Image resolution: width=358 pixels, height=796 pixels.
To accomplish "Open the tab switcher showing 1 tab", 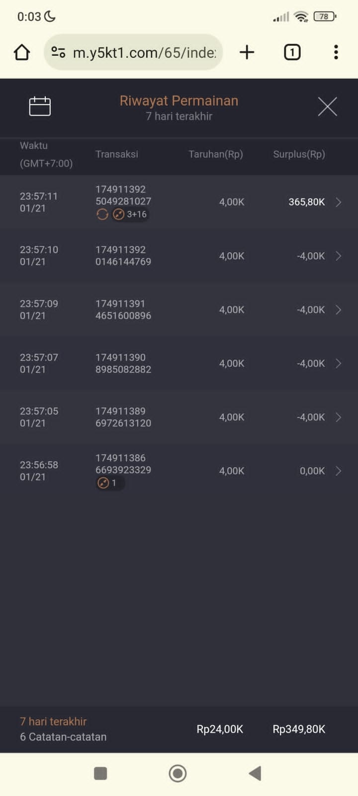I will click(292, 52).
